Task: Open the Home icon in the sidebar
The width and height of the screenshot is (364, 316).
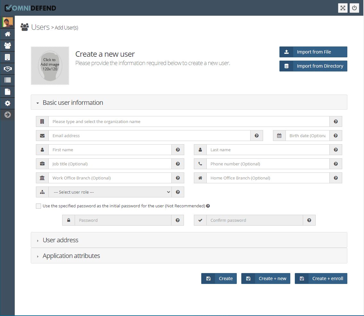Action: (7, 34)
